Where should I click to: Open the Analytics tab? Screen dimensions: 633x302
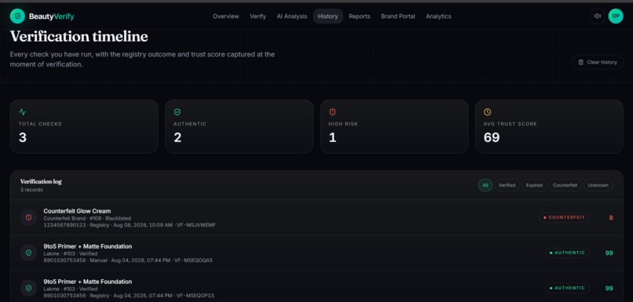[438, 16]
